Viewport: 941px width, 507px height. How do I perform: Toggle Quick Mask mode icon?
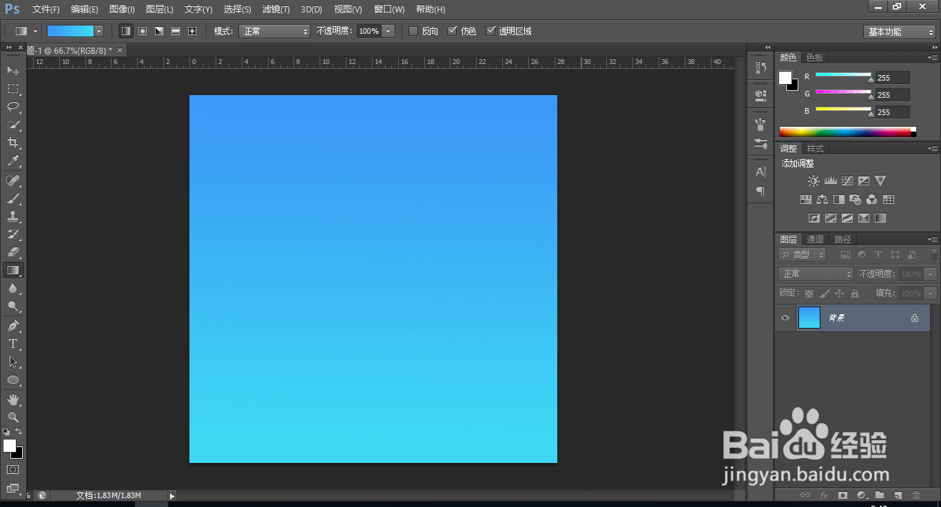13,469
